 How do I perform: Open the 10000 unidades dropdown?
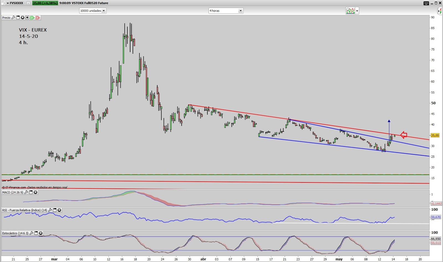(x=93, y=11)
